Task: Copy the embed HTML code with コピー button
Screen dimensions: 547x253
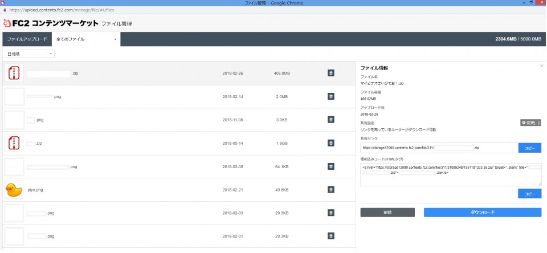Action: coord(529,194)
